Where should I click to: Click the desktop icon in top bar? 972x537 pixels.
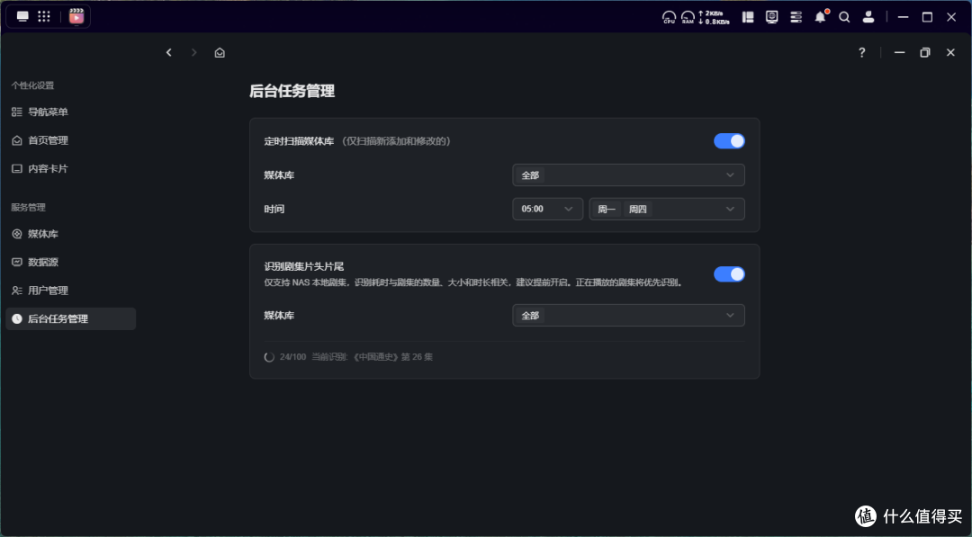[22, 17]
